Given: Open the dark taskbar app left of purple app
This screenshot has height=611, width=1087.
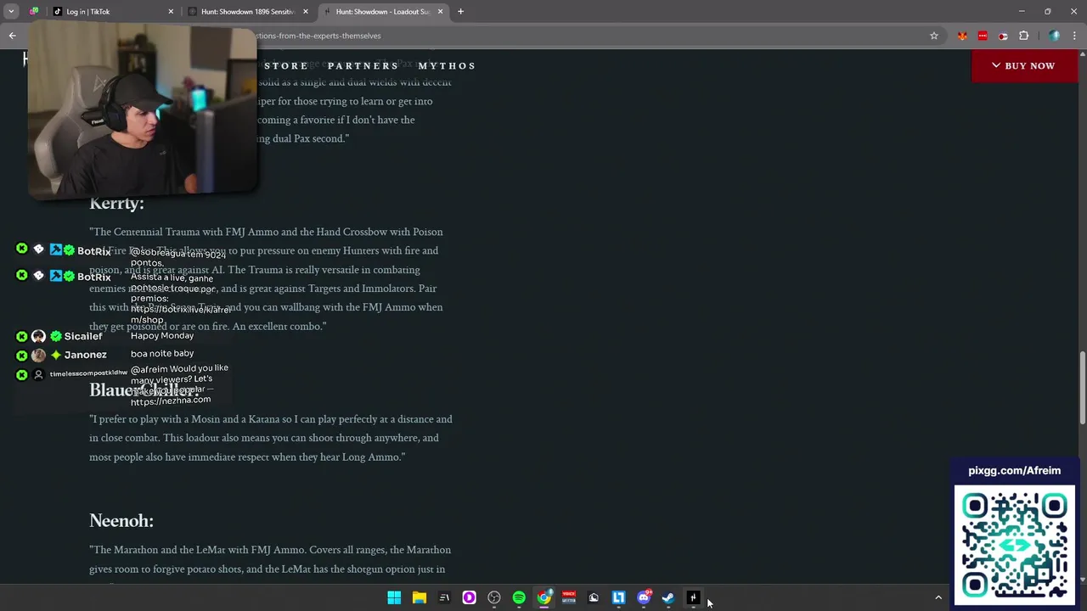Looking at the screenshot, I should [x=444, y=598].
